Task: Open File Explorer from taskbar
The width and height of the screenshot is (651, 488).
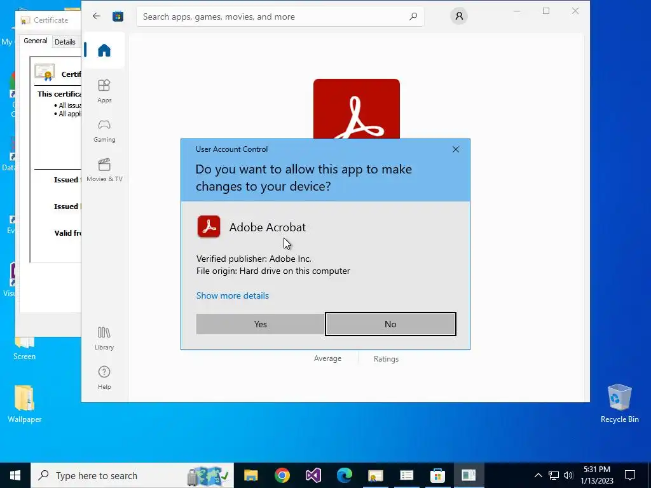Action: (250, 475)
